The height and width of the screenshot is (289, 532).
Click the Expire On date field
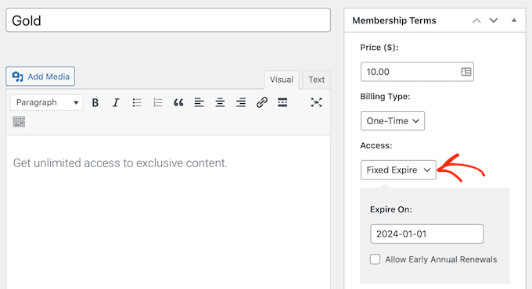[427, 234]
